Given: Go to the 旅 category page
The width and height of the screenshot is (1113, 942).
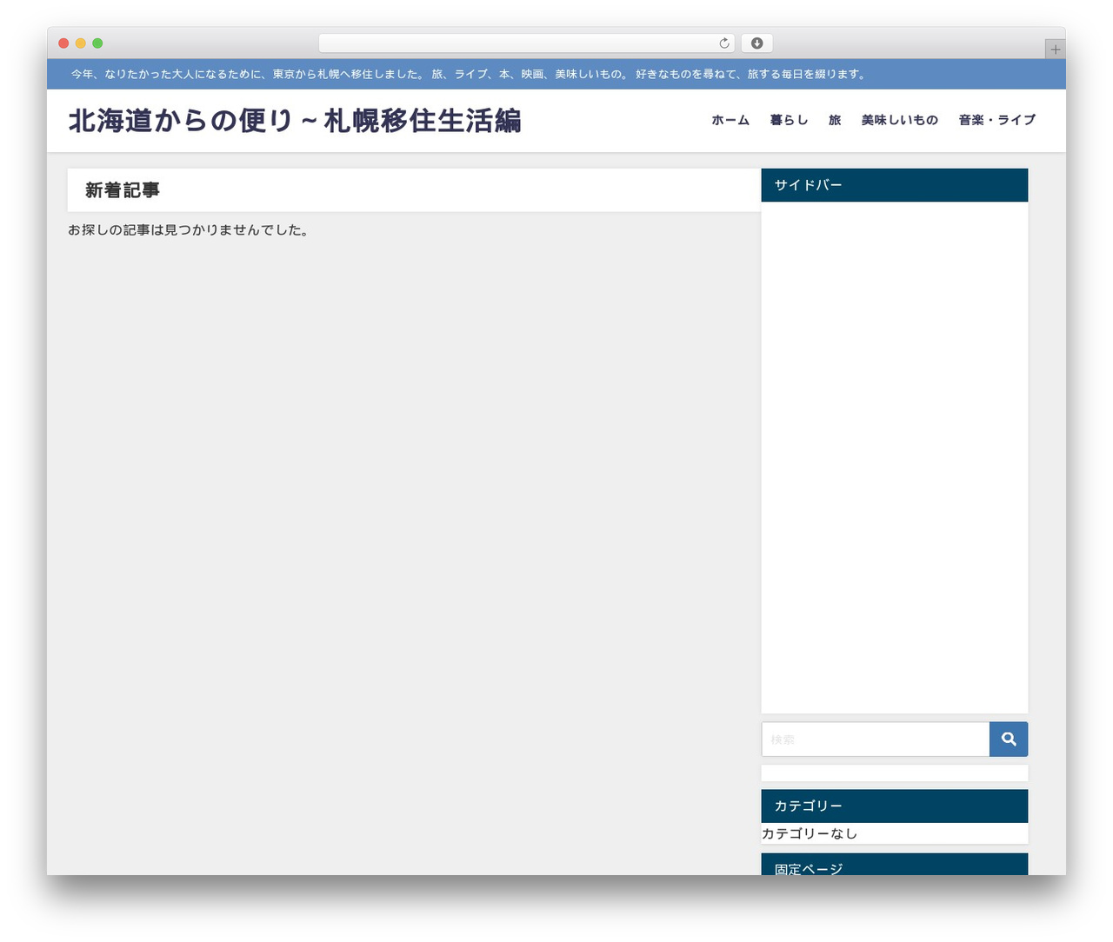Looking at the screenshot, I should (x=835, y=120).
